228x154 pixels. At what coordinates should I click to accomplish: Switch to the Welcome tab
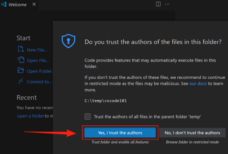tap(17, 5)
